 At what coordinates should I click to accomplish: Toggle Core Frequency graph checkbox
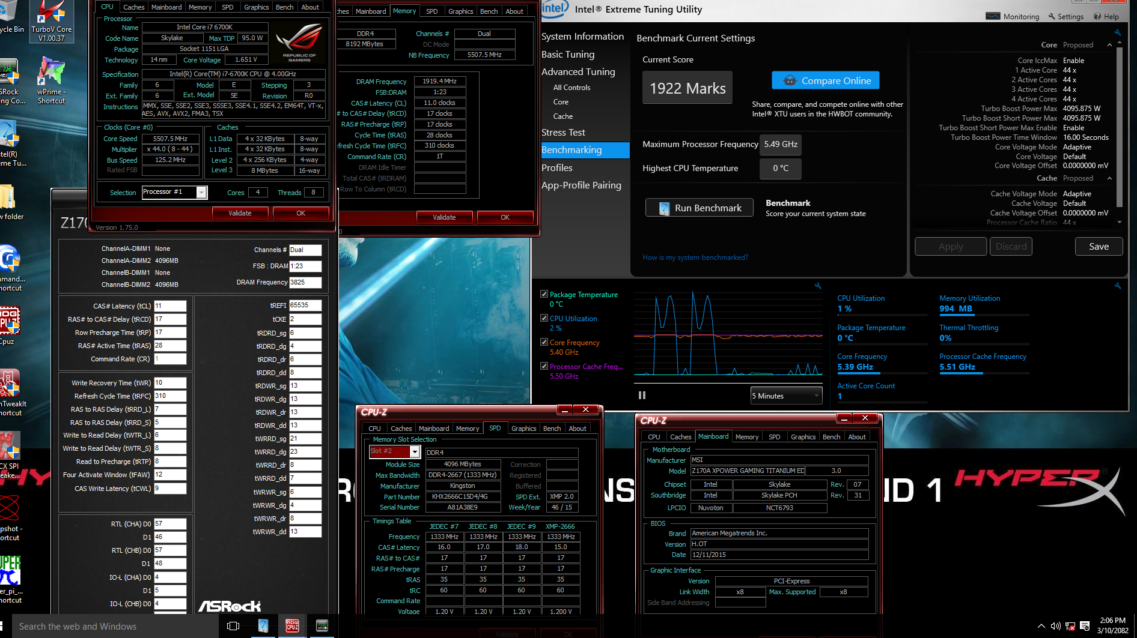[544, 342]
